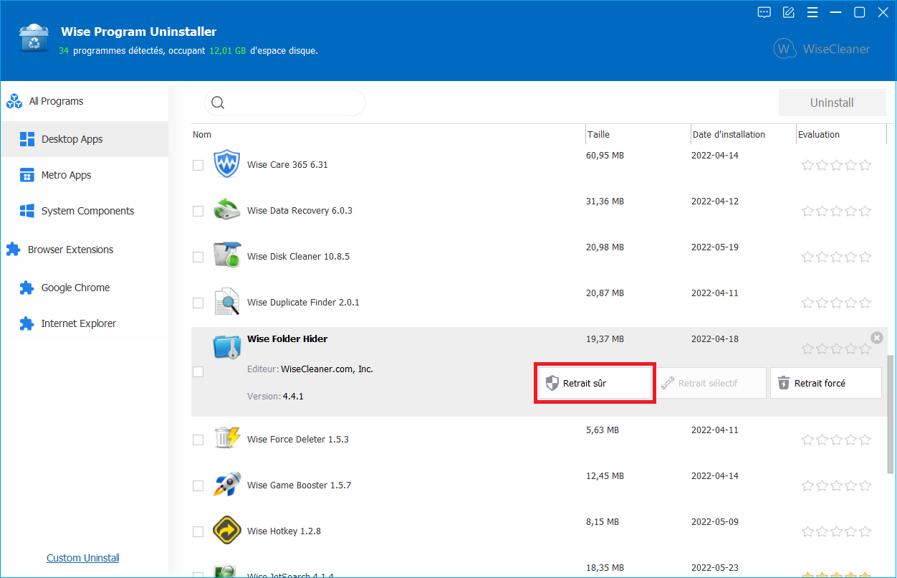Rate Wise Disk Cleaner with stars
Viewport: 897px width, 578px height.
tap(836, 257)
